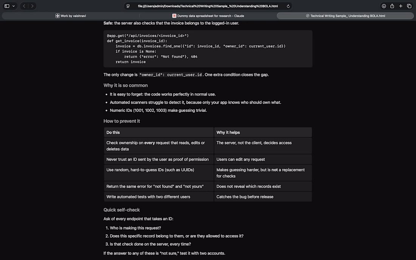Click "Catches the bug before release" cell
416x260 pixels.
click(263, 197)
